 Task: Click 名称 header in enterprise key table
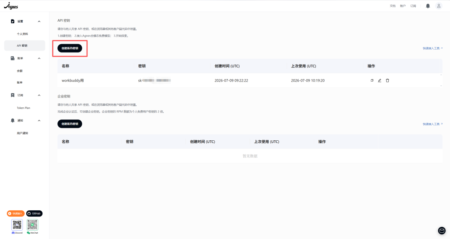pyautogui.click(x=65, y=142)
